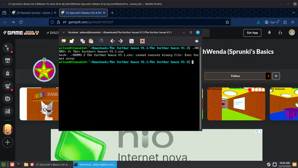This screenshot has width=298, height=168.
Task: Go forward in Firefox history
Action: (x=13, y=22)
